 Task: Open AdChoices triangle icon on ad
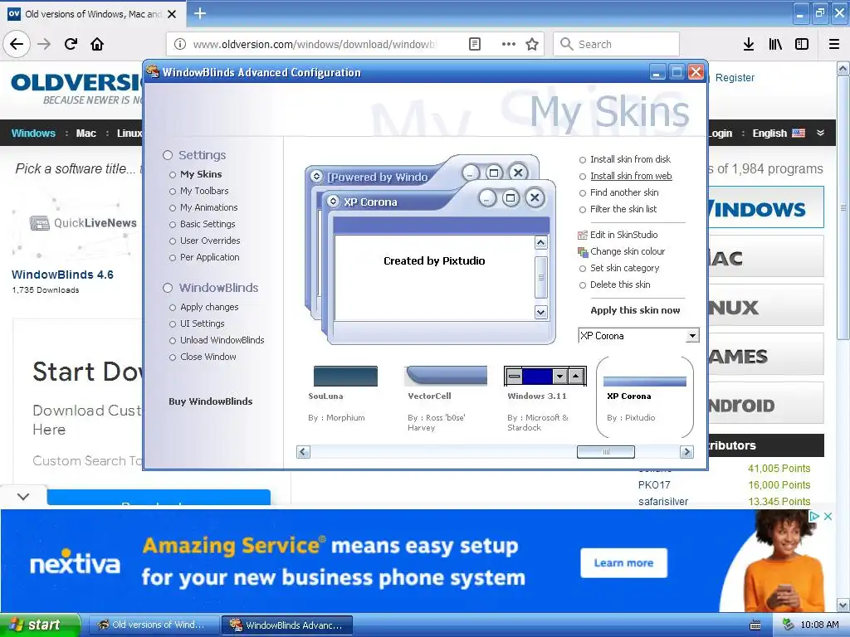point(813,516)
